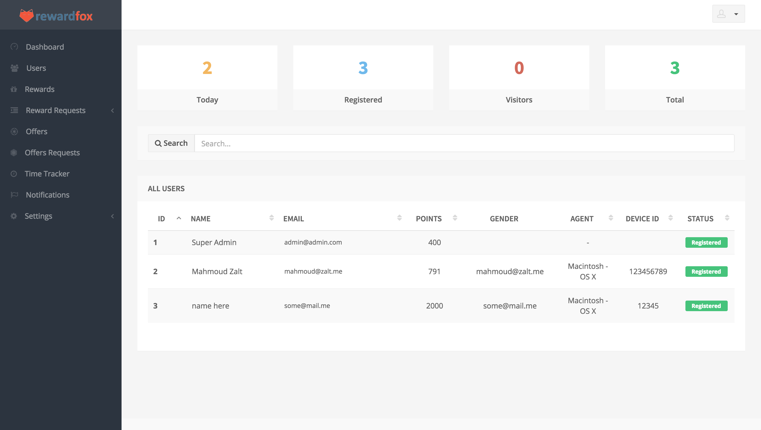Viewport: 761px width, 430px height.
Task: Click Registered badge for Mahmoud Zalt
Action: click(x=706, y=272)
